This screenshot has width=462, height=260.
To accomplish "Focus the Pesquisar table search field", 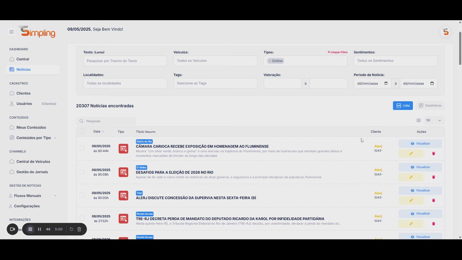I will click(x=106, y=121).
